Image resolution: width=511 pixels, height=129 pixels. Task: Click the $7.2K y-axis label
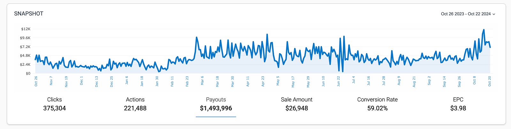pyautogui.click(x=25, y=47)
